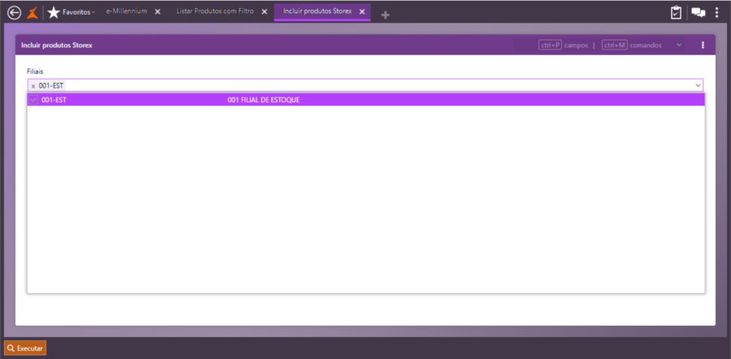Click the 001 FILIAL DE ESTOQUE description

coord(263,100)
